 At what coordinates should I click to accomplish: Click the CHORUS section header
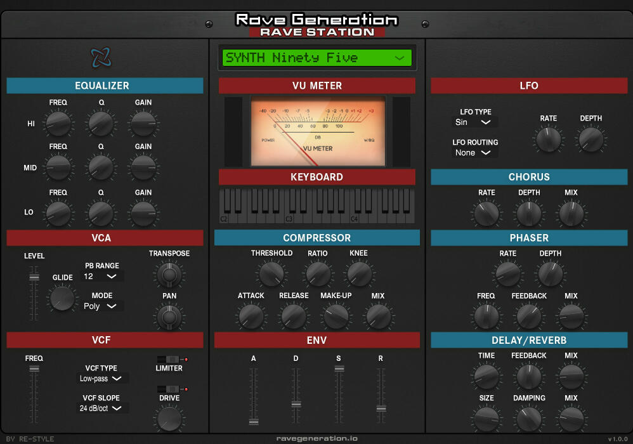click(529, 177)
